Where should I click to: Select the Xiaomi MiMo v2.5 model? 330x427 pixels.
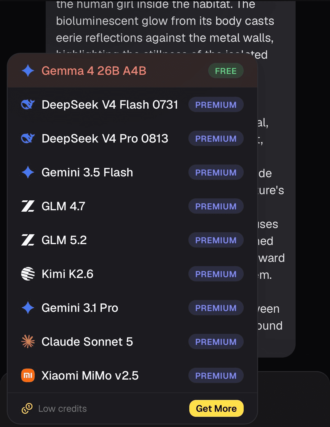pyautogui.click(x=132, y=375)
